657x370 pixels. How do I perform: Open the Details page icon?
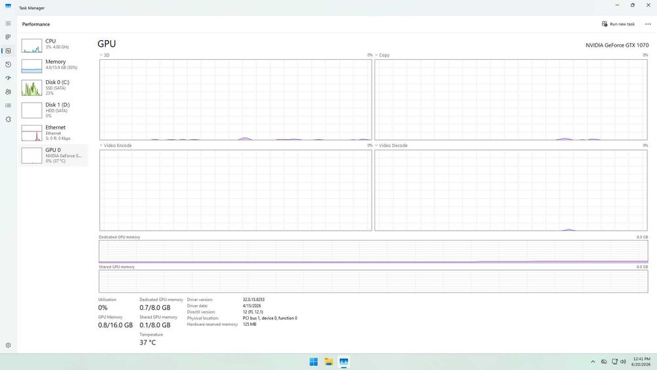pos(8,106)
